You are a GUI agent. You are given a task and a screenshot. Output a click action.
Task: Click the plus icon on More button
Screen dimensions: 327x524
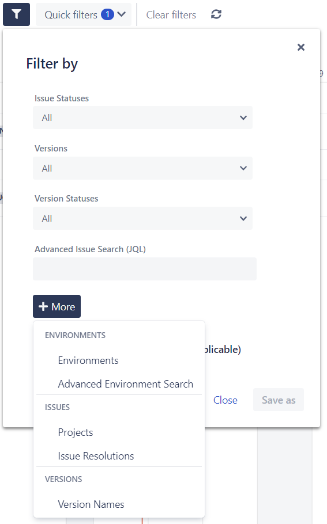click(43, 306)
